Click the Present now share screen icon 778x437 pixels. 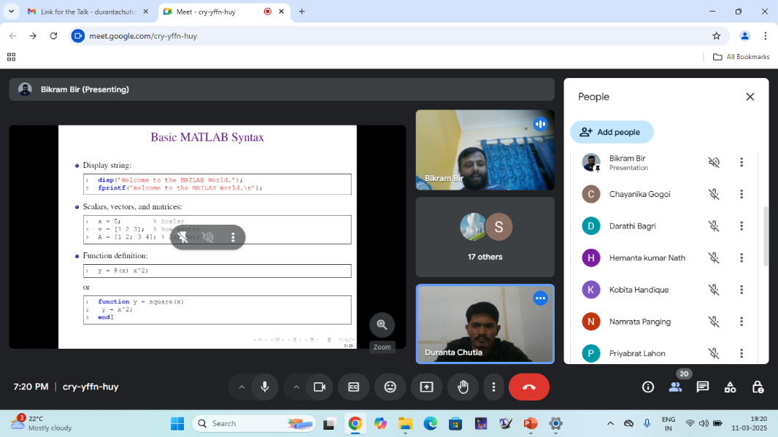pos(426,387)
